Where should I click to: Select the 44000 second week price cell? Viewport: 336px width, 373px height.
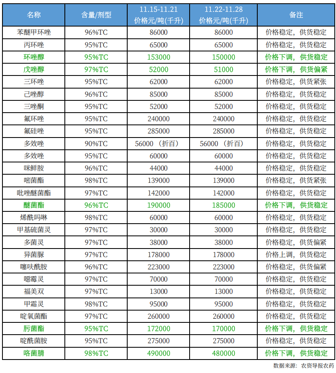(223, 168)
